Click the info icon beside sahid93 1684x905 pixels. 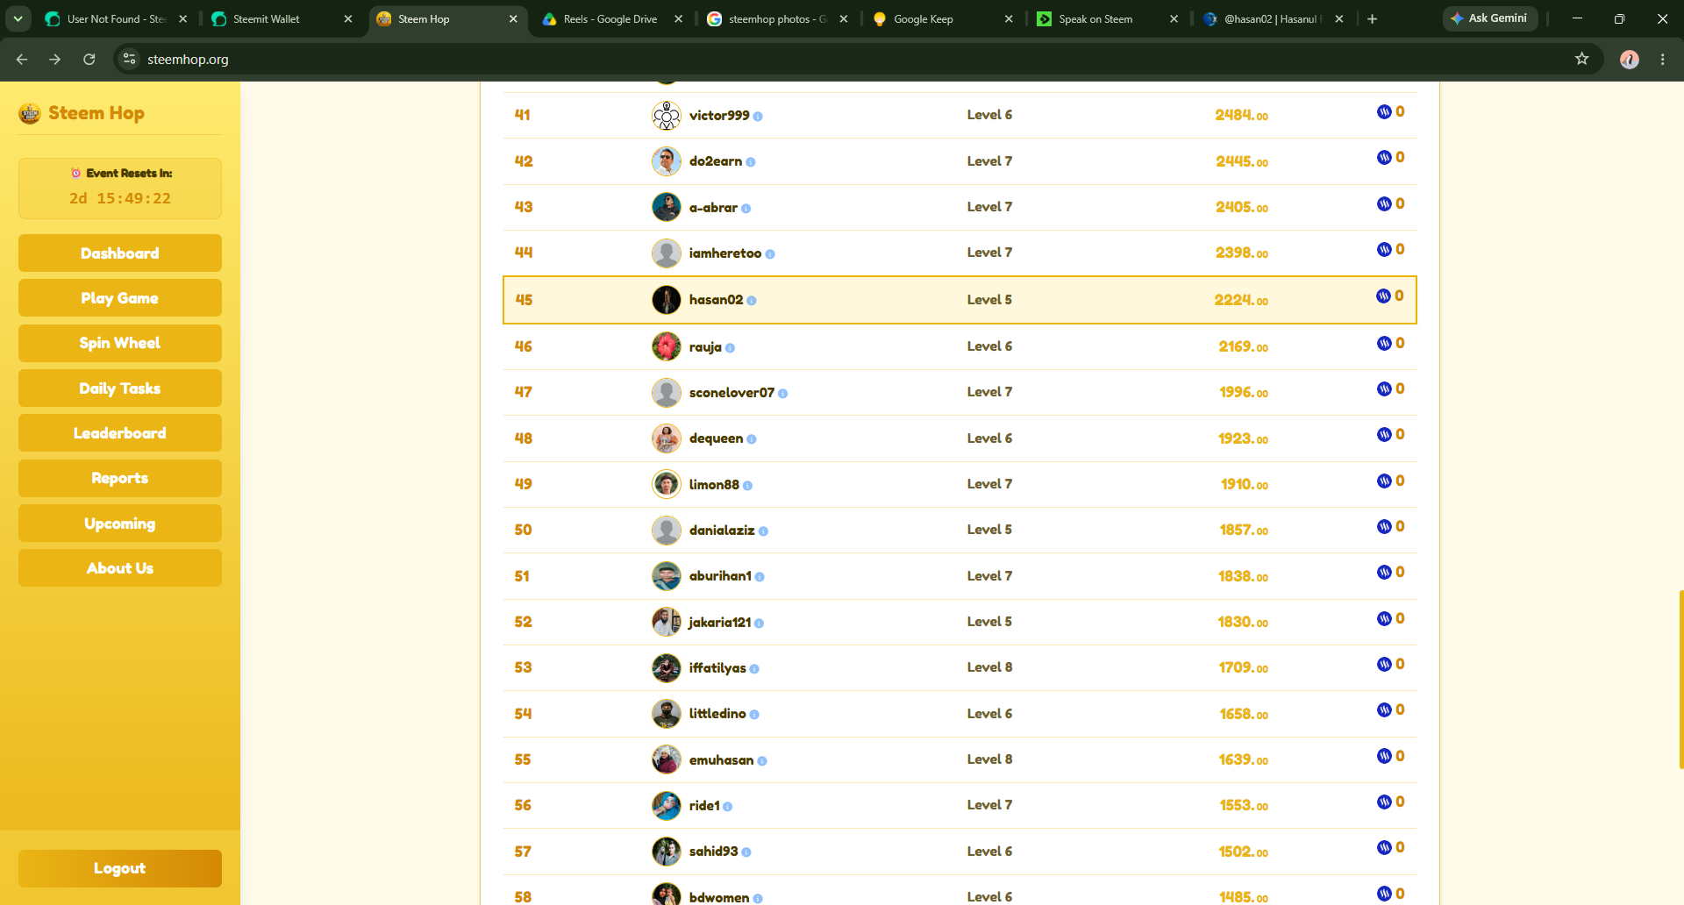[746, 852]
